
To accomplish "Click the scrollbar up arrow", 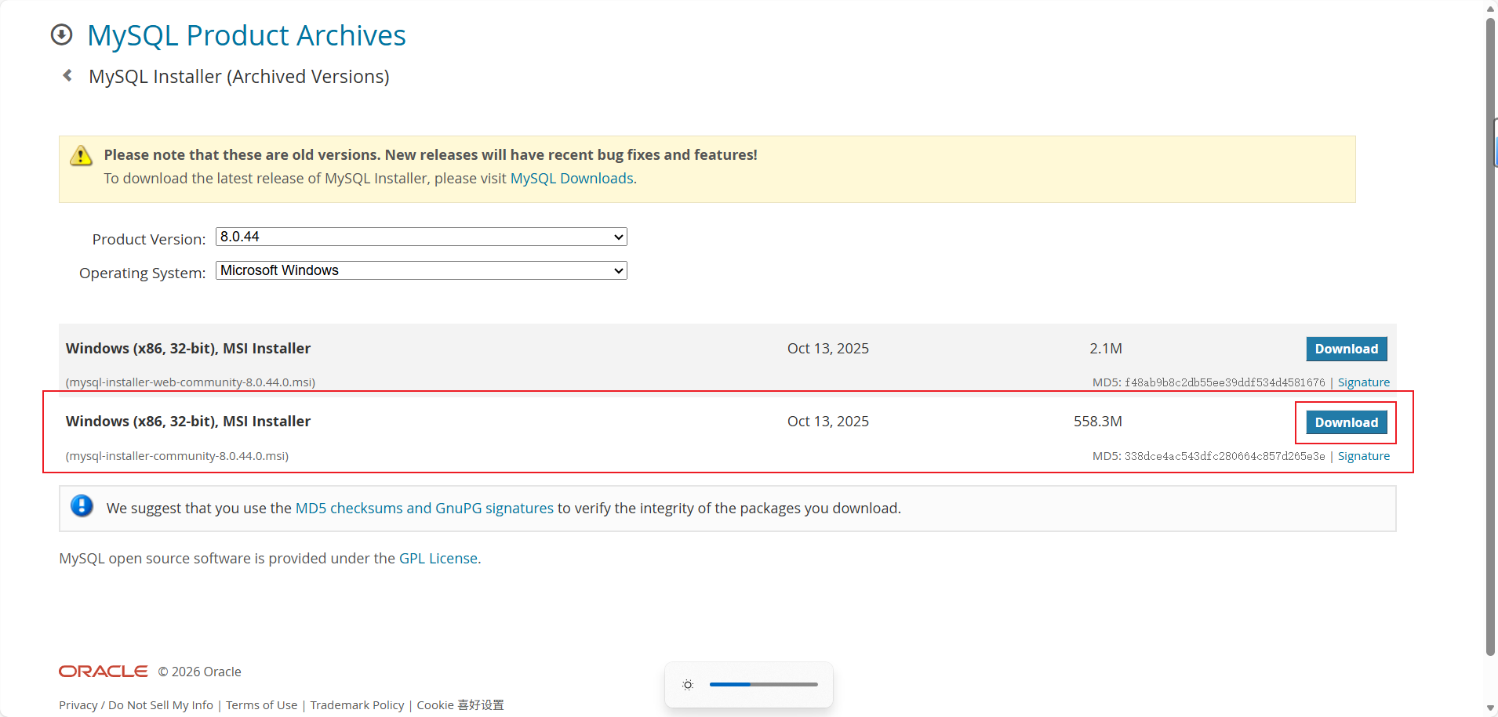I will click(x=1491, y=9).
